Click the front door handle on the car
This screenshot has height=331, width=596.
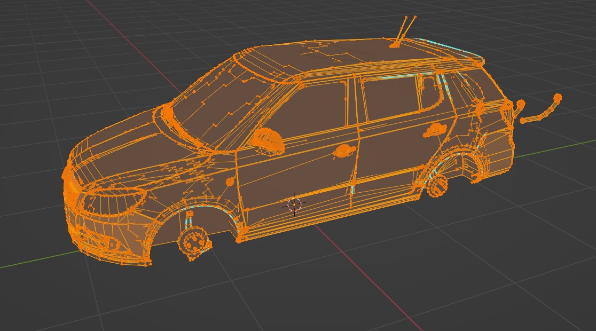tap(344, 152)
